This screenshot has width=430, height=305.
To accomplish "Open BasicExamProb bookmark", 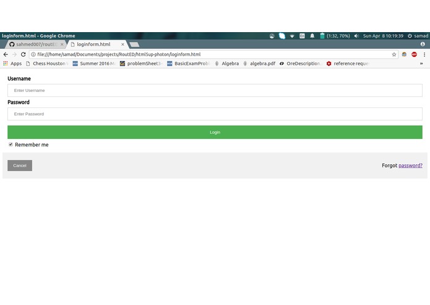I will coord(188,64).
